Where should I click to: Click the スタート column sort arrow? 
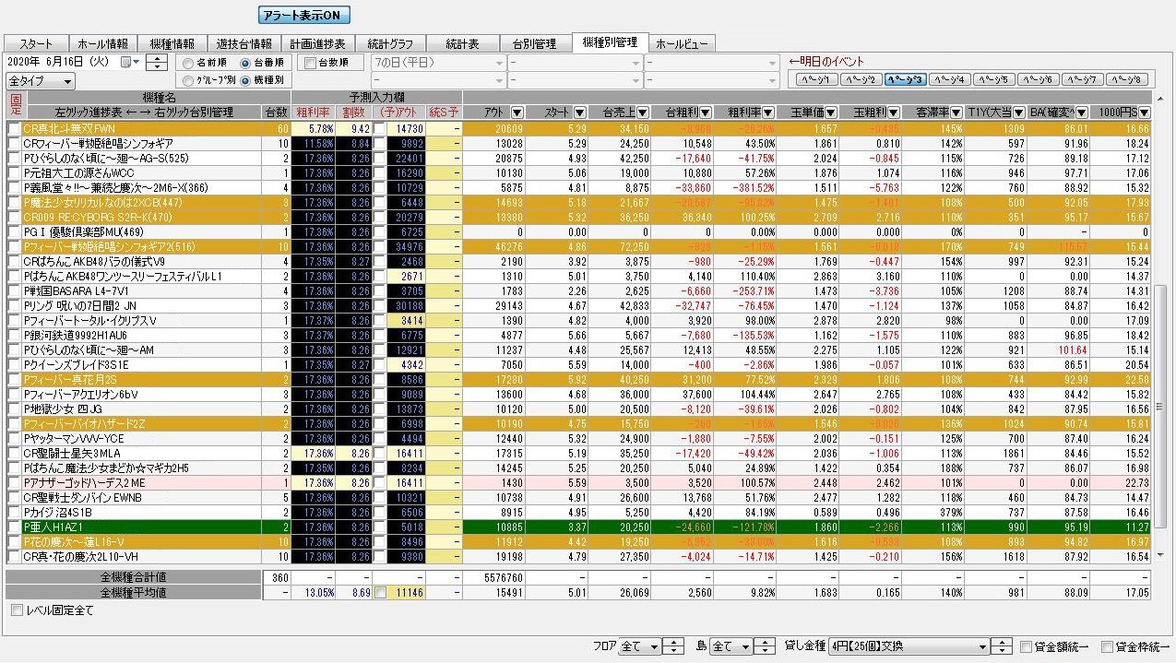(x=581, y=112)
